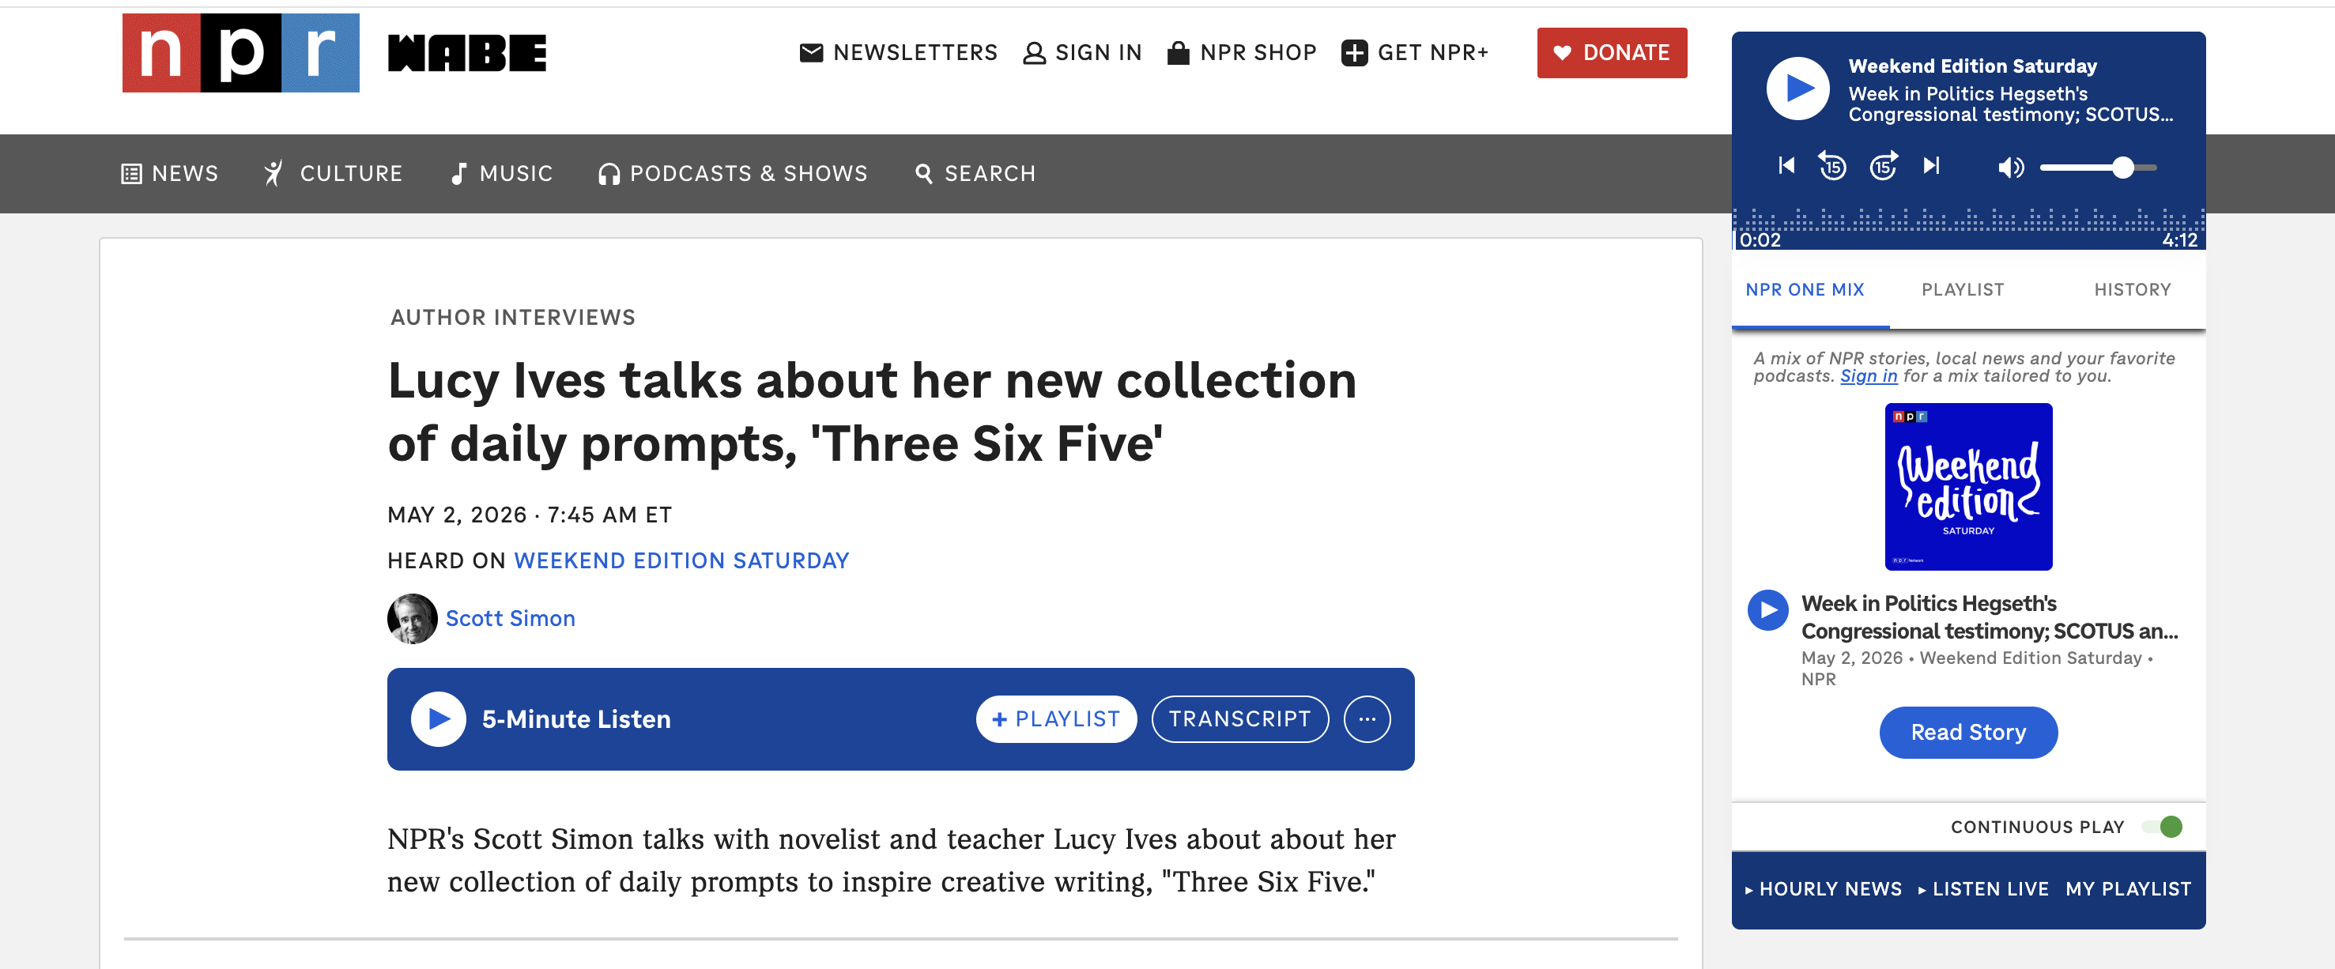Open the Weekend Edition cover thumbnail
The height and width of the screenshot is (969, 2335).
1968,487
